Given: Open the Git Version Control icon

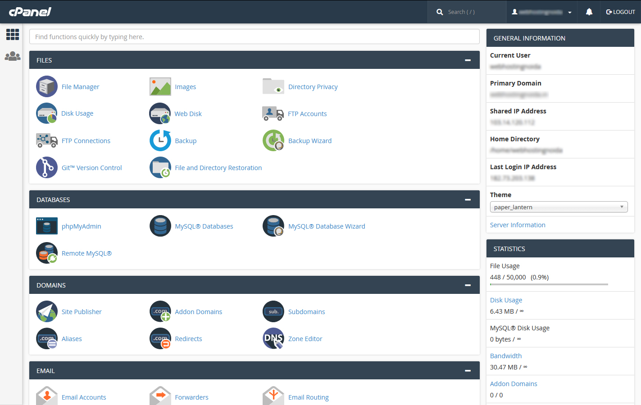Looking at the screenshot, I should [47, 167].
